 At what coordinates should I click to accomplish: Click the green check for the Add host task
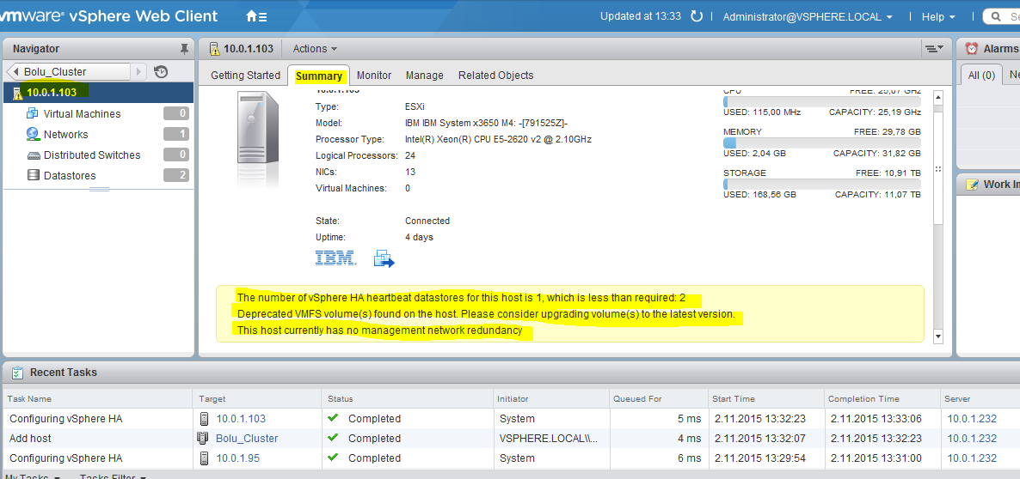coord(333,438)
